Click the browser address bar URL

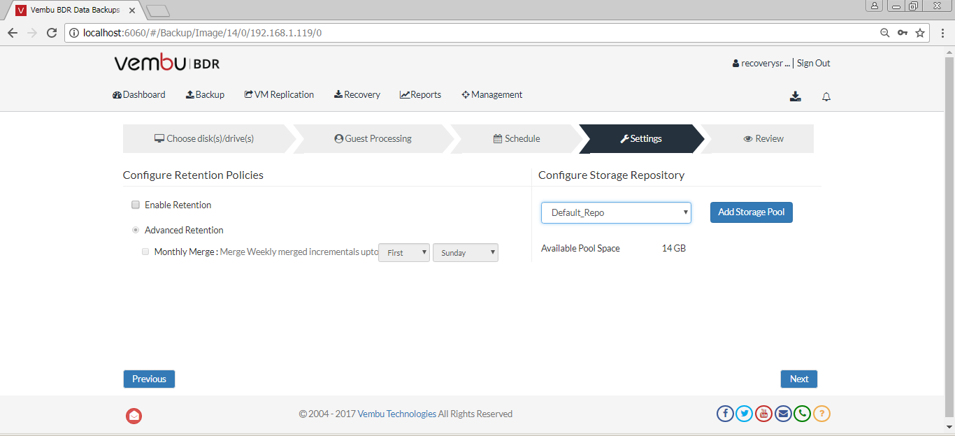coord(203,33)
